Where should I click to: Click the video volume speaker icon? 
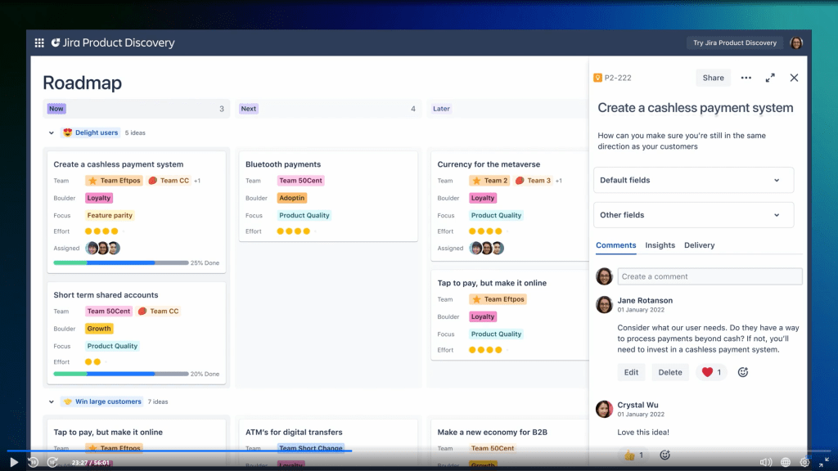pos(765,462)
